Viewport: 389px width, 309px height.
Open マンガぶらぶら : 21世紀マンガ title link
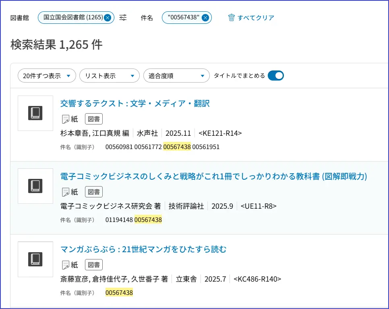[143, 249]
